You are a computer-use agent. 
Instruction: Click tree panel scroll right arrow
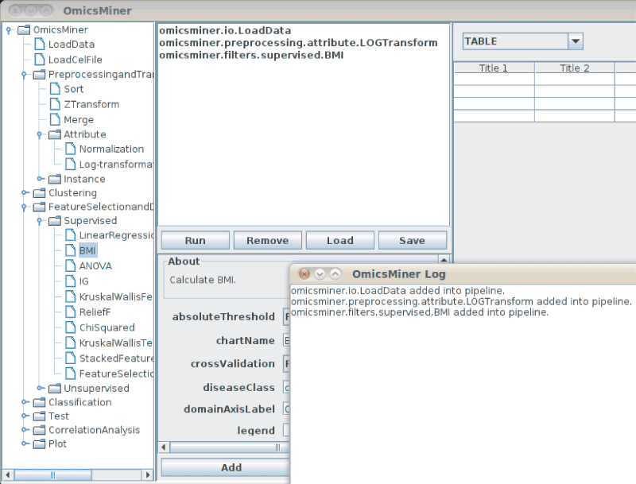[148, 474]
